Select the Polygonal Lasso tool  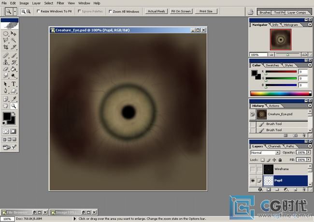click(x=6, y=40)
